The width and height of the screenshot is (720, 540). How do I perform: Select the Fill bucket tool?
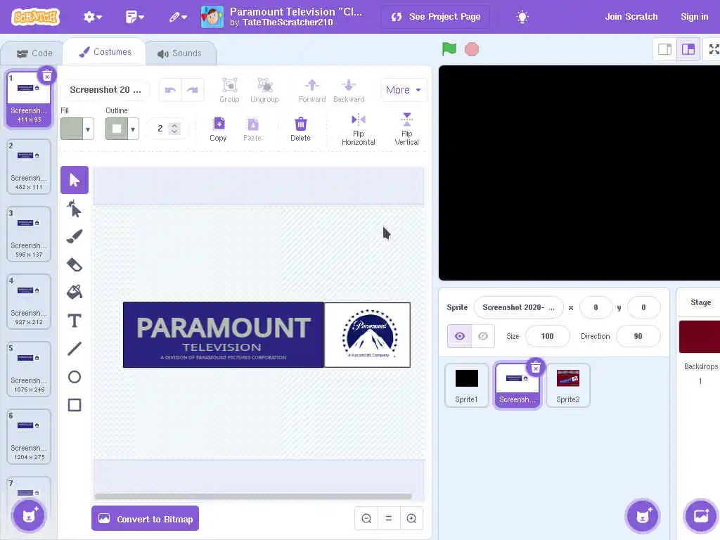[x=75, y=292]
